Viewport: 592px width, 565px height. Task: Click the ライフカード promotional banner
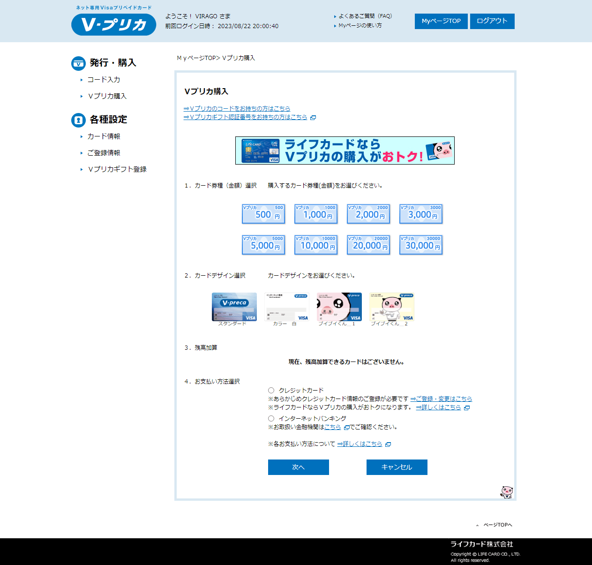pyautogui.click(x=345, y=151)
